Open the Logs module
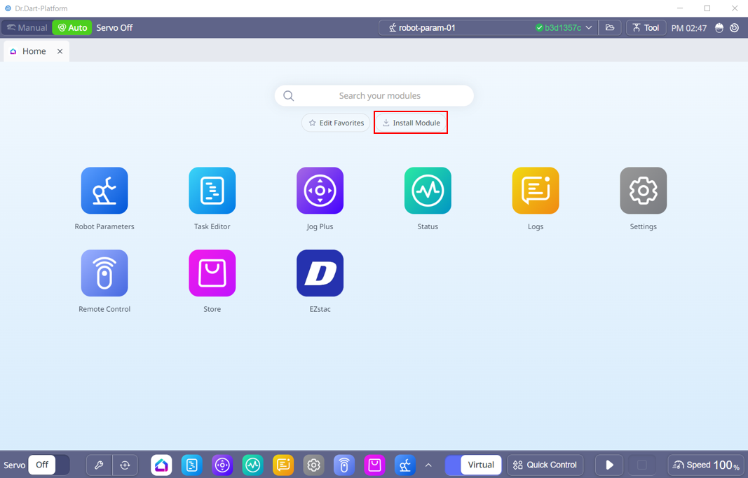The width and height of the screenshot is (748, 478). coord(536,191)
